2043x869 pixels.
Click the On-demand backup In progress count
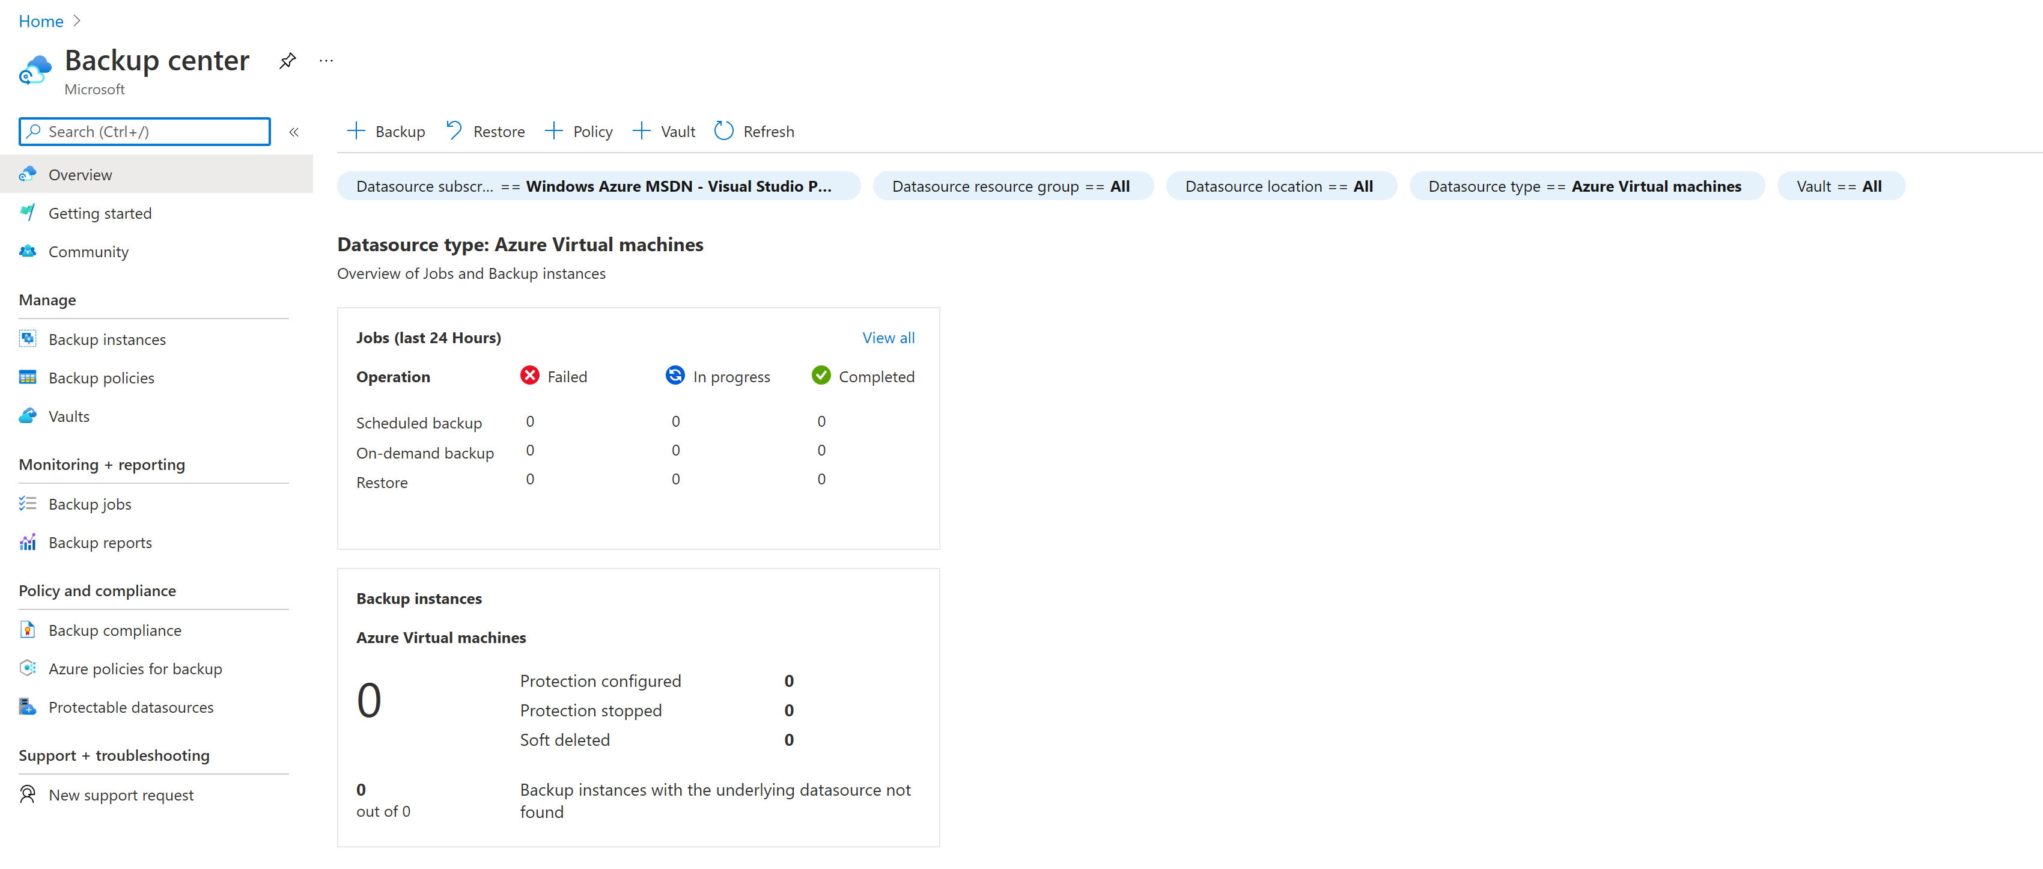[x=676, y=450]
